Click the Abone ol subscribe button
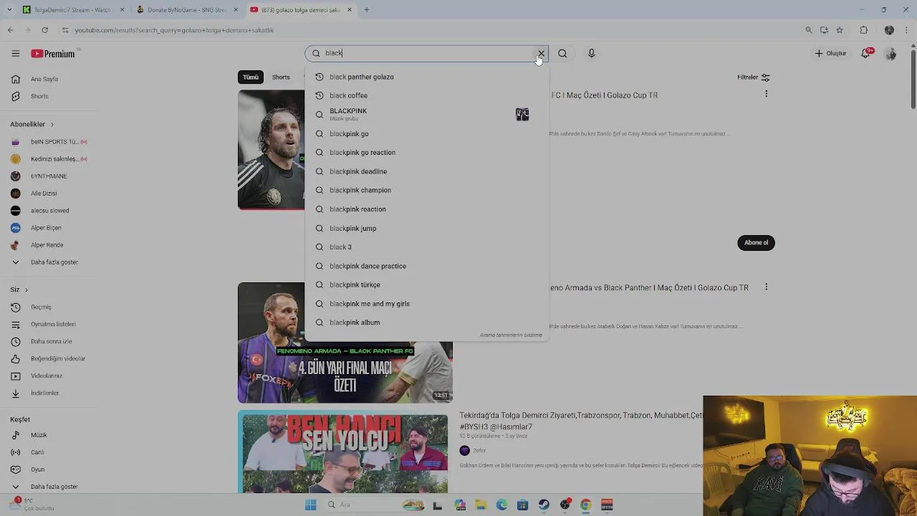 (756, 242)
